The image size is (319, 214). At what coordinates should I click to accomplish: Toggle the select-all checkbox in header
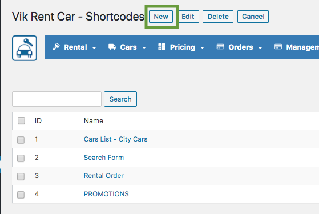21,120
